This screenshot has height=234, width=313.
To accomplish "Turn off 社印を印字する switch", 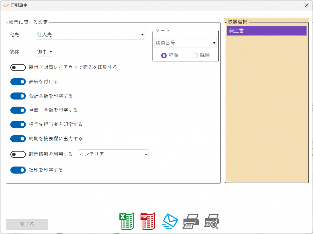I will 18,170.
